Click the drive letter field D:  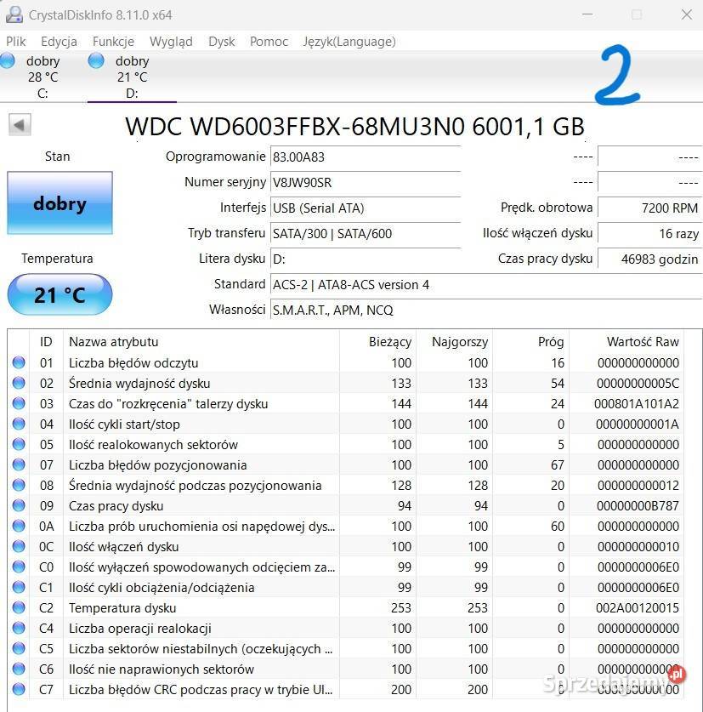click(x=366, y=259)
